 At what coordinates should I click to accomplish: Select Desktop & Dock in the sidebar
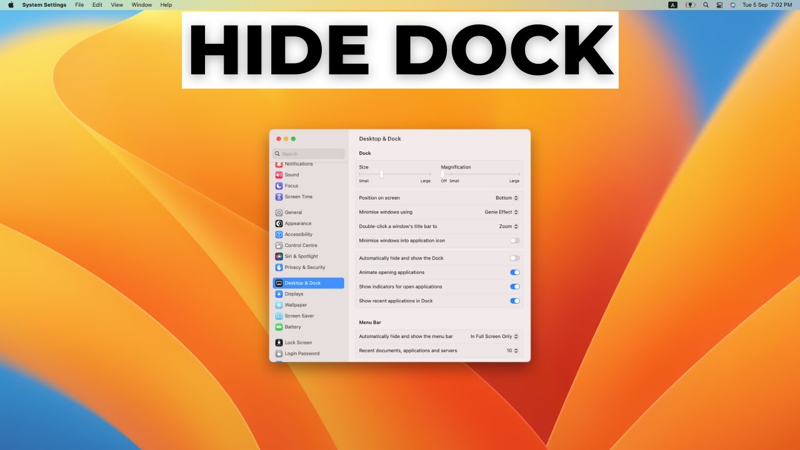[308, 283]
